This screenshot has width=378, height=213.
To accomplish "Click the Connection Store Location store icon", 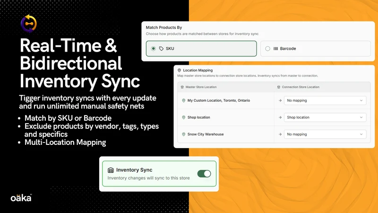I will tap(279, 87).
